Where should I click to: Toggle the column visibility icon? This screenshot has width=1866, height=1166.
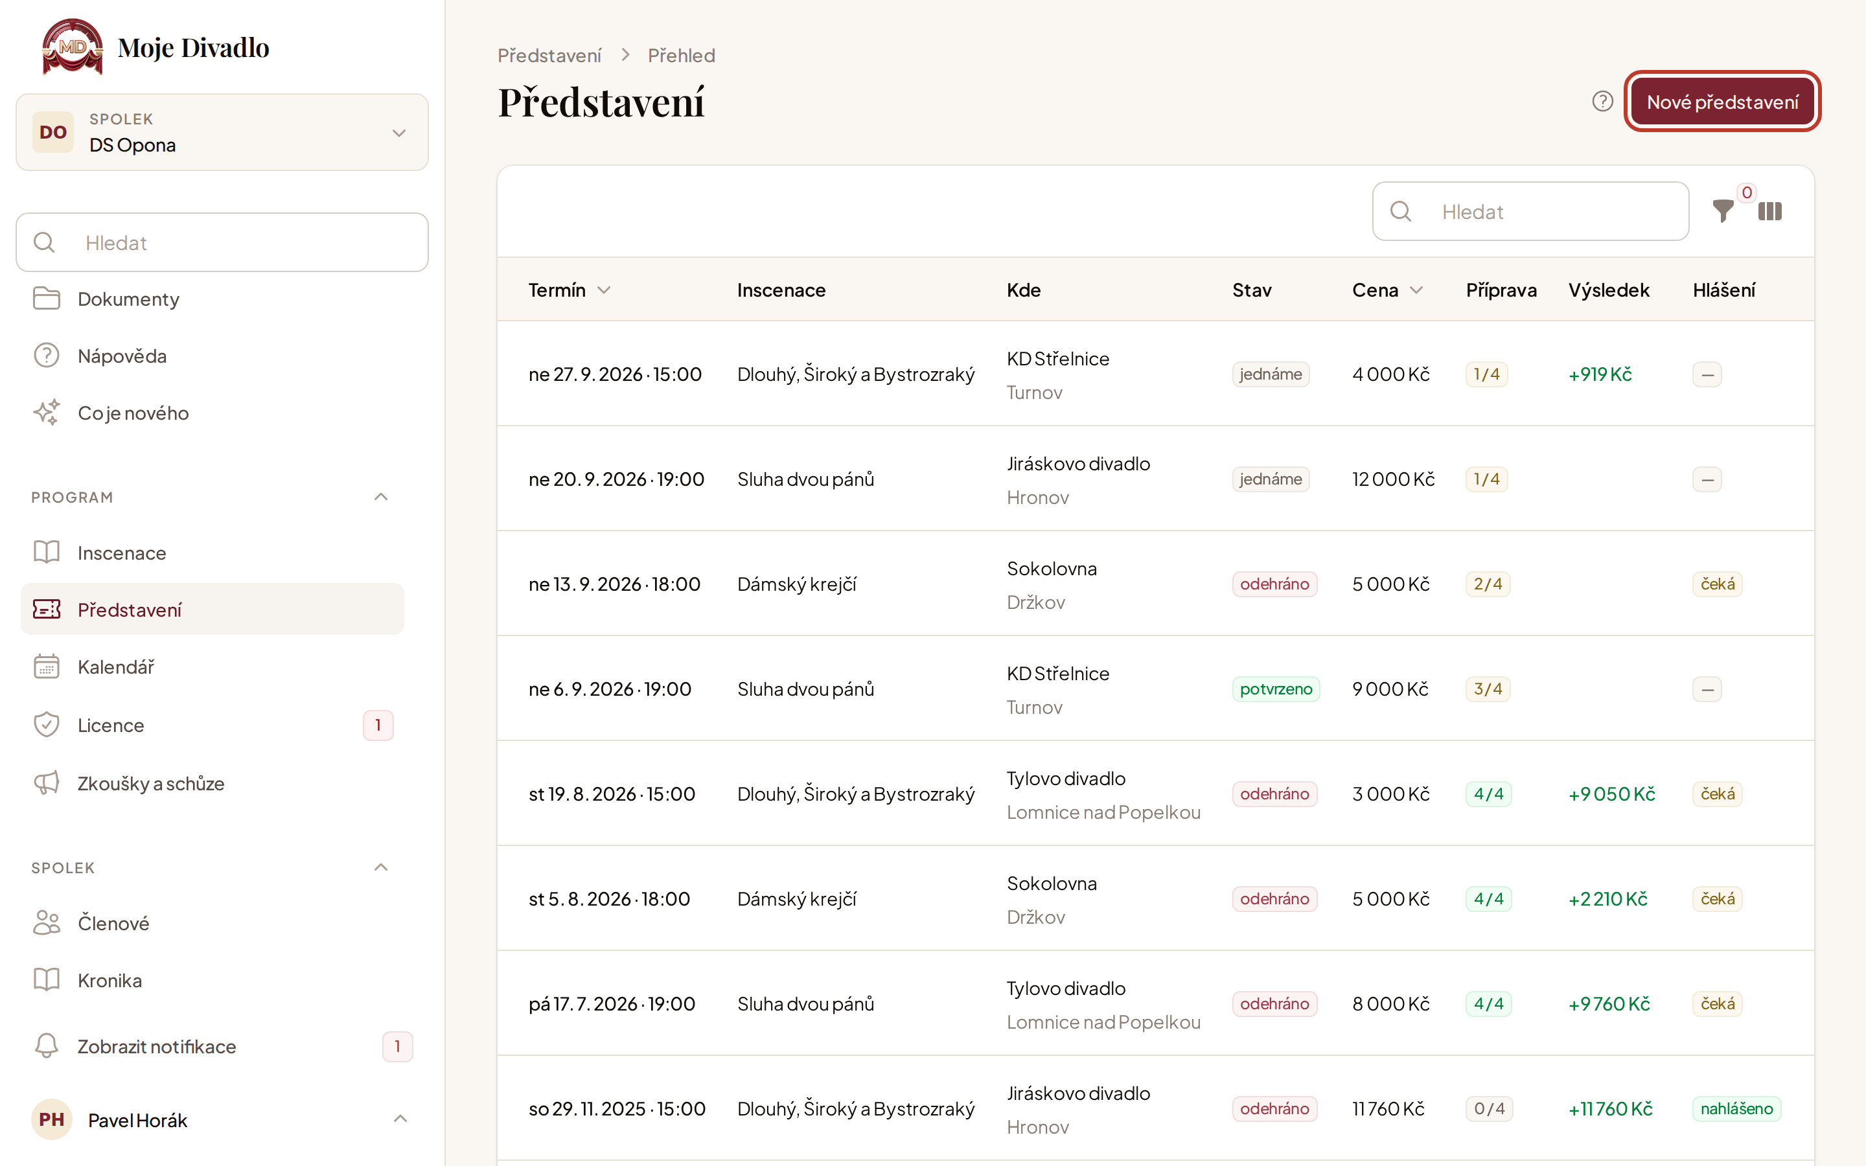click(x=1769, y=211)
